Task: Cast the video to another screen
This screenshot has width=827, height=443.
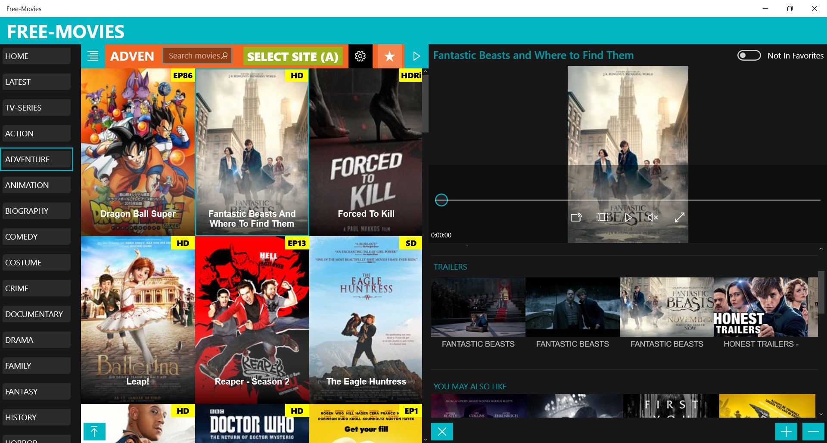Action: [576, 218]
